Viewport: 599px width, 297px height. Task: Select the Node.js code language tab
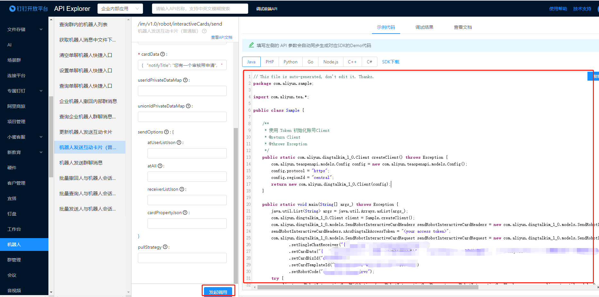pos(331,62)
